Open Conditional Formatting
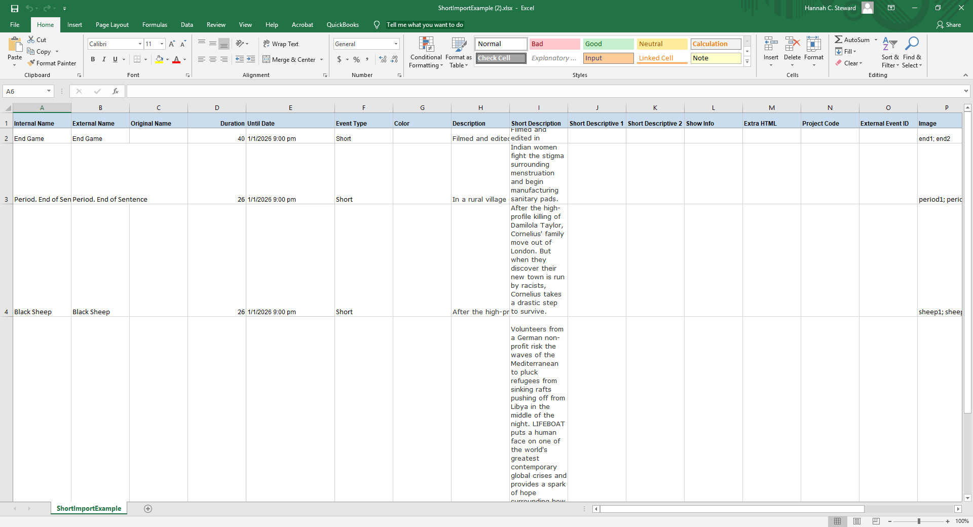This screenshot has width=973, height=527. [x=426, y=53]
